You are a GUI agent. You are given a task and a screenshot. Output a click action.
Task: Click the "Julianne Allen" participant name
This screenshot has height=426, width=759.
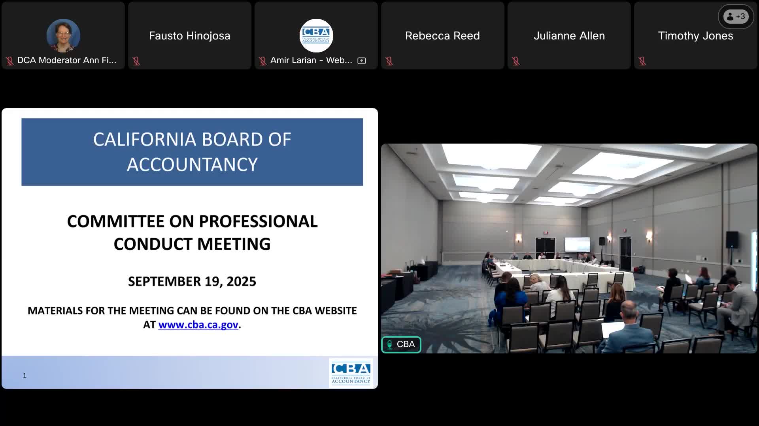click(x=569, y=35)
